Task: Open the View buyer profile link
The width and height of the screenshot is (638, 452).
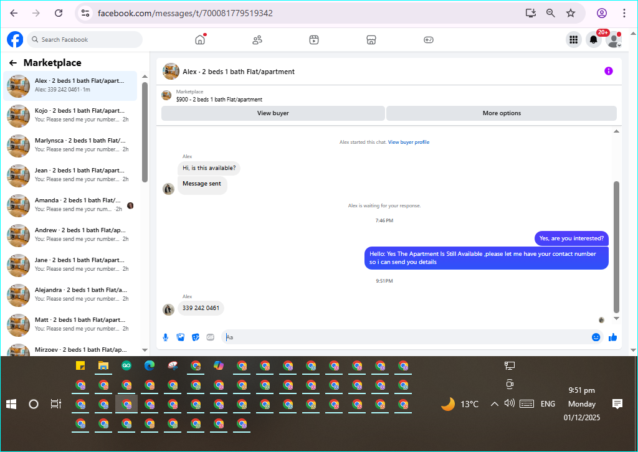Action: 409,142
